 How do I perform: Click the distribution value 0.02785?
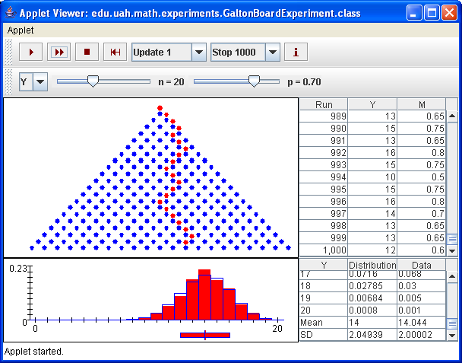(x=372, y=286)
